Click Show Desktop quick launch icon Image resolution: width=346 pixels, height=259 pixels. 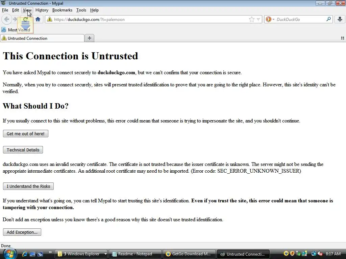[x=32, y=254]
